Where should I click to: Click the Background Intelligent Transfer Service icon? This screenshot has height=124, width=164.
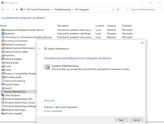[x=3, y=30]
